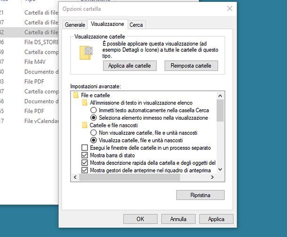This screenshot has width=287, height=237.
Task: Click the Ripristina button
Action: point(200,195)
